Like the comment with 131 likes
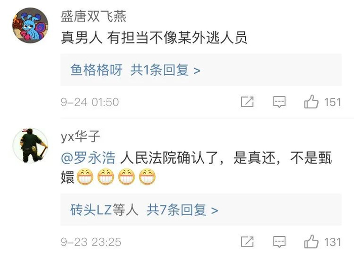 point(312,241)
